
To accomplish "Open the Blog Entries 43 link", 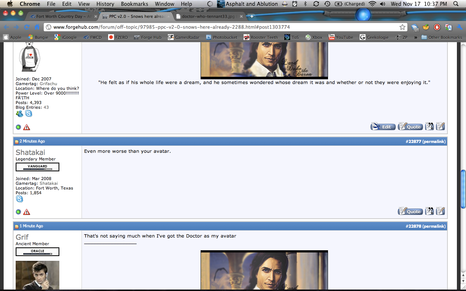I will tap(46, 107).
